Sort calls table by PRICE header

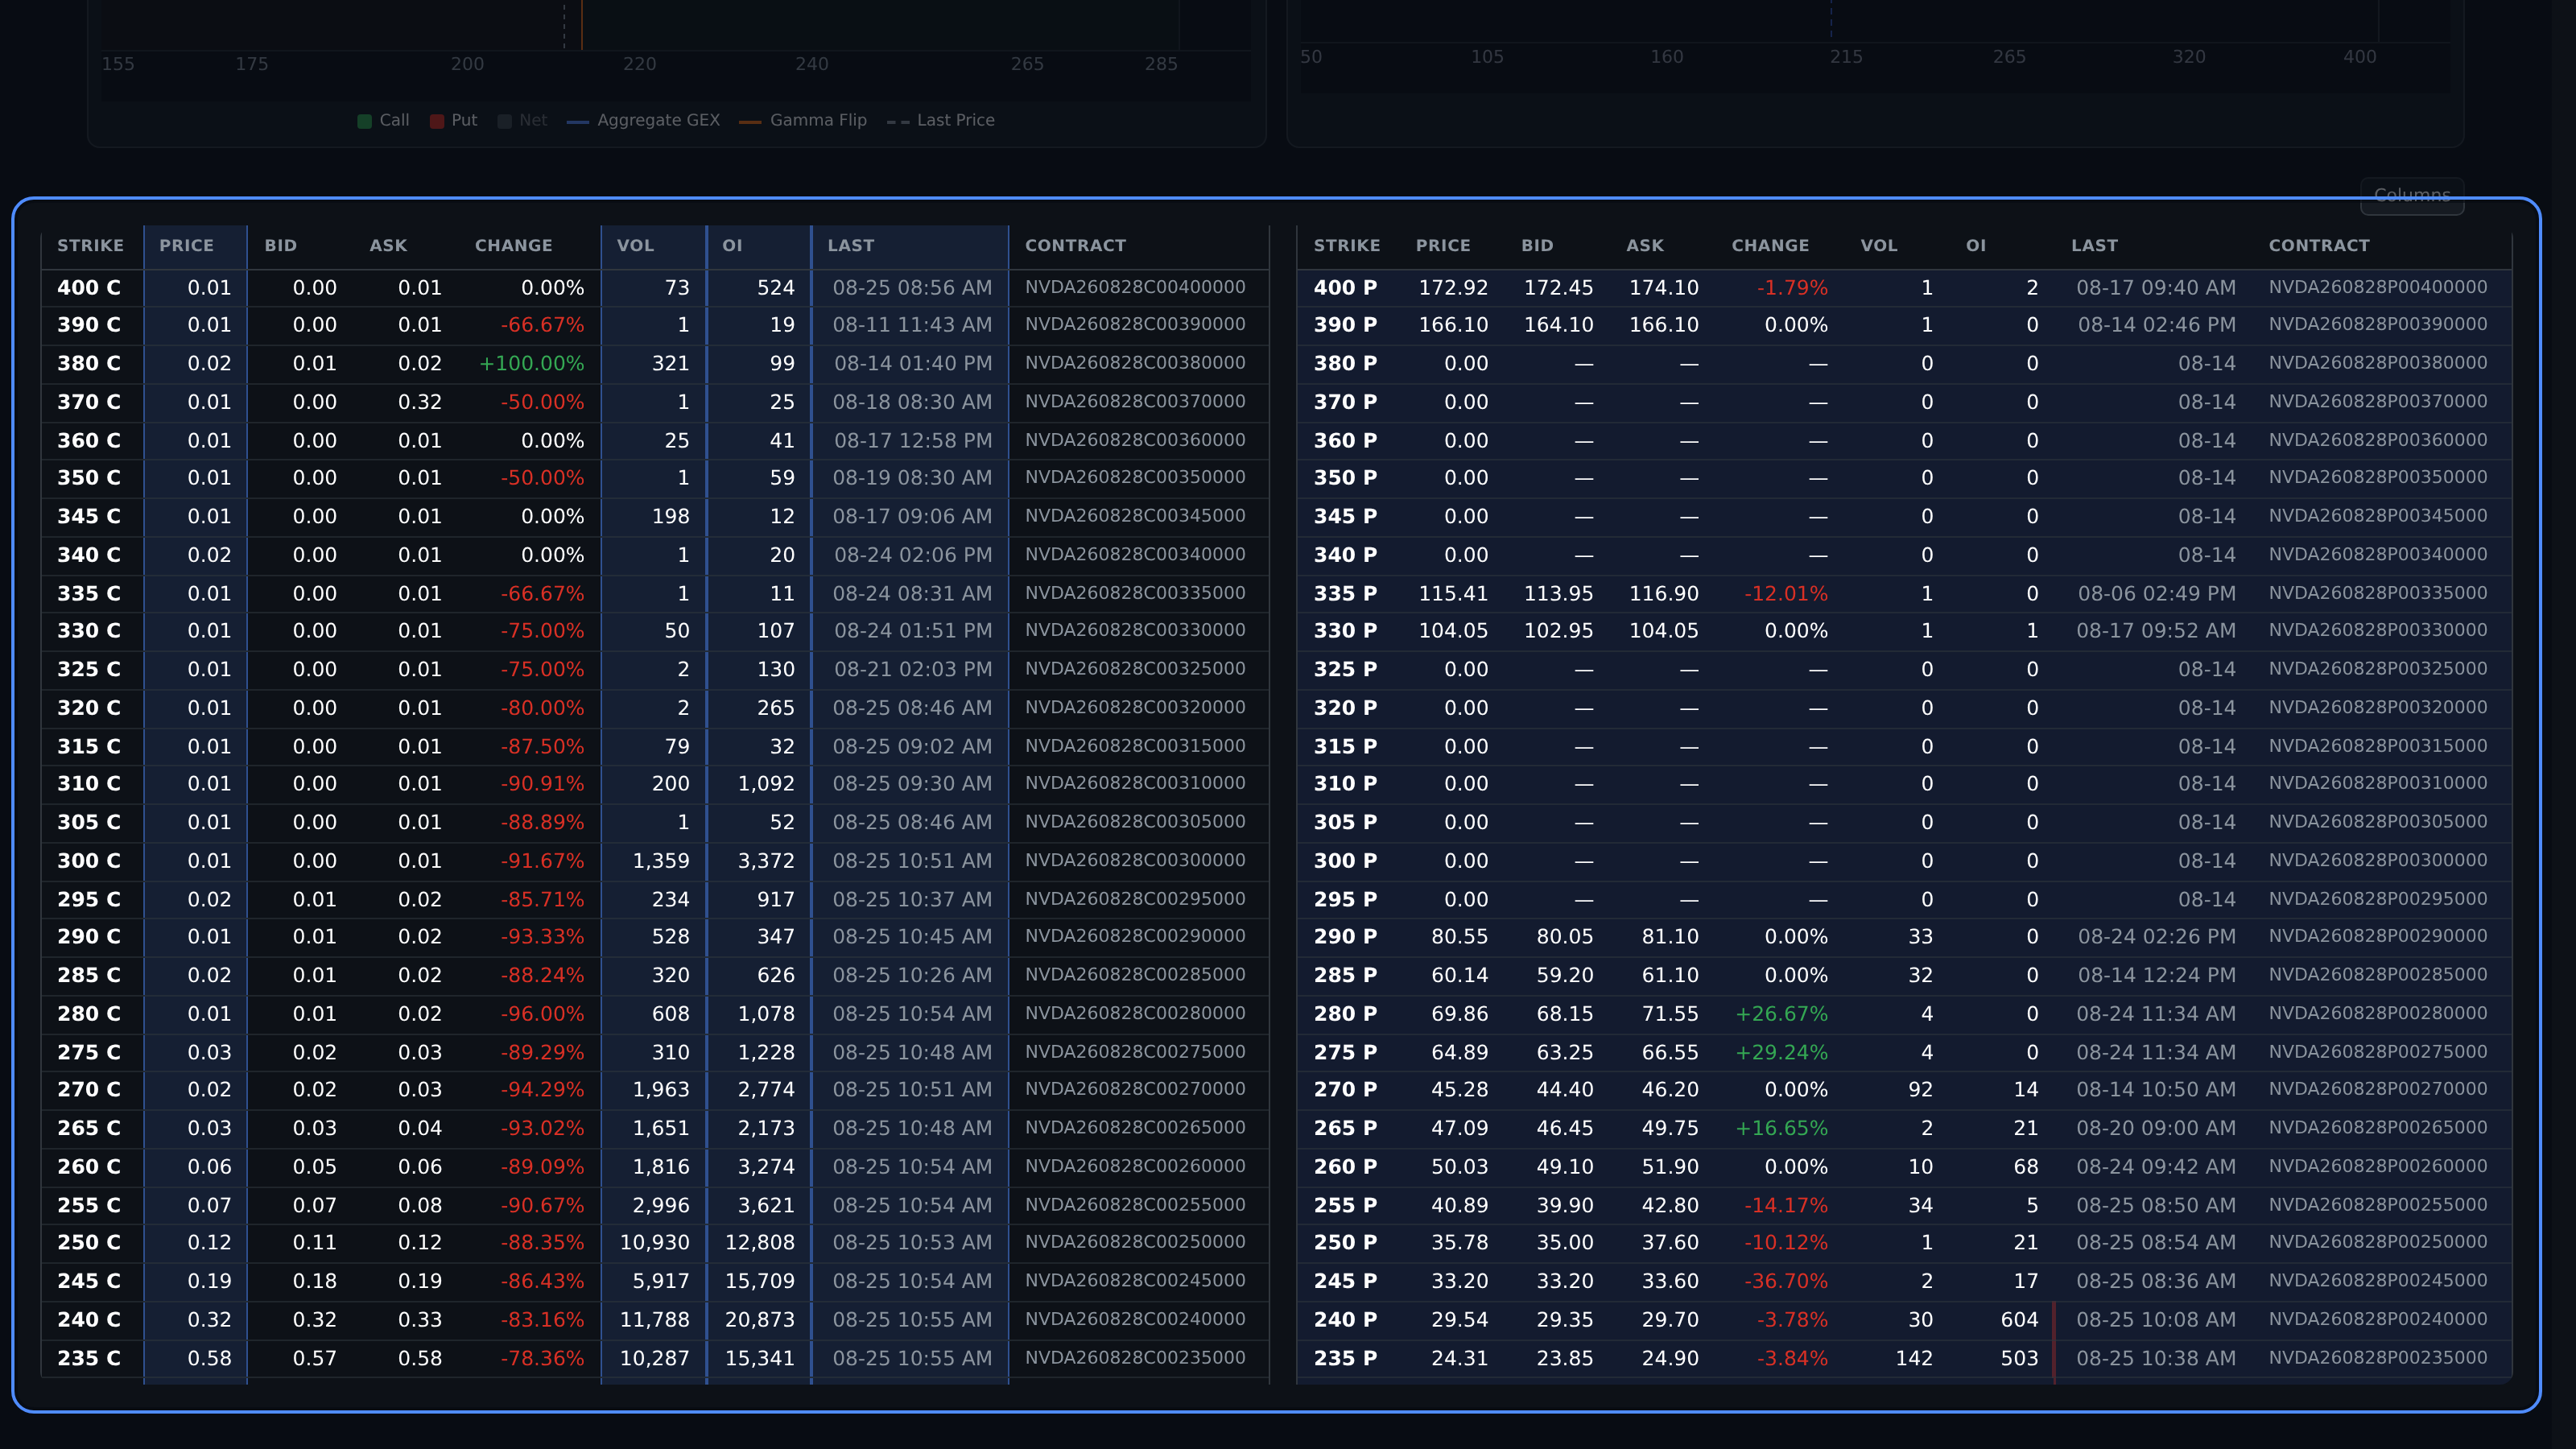click(186, 246)
